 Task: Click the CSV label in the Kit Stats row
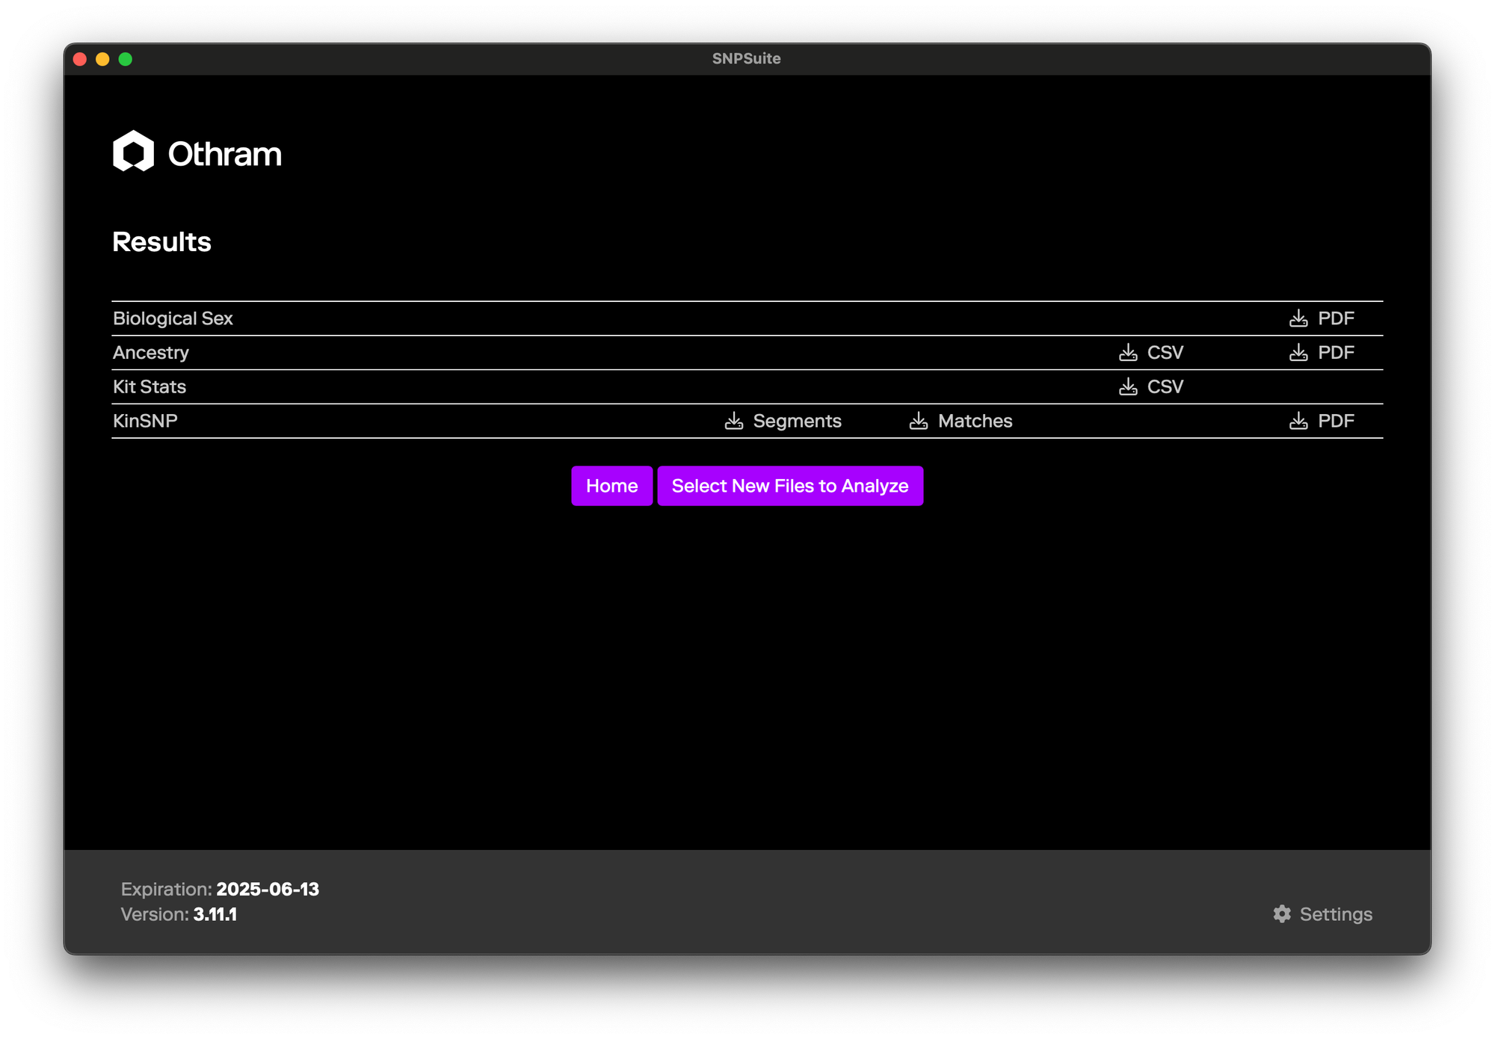(1165, 387)
